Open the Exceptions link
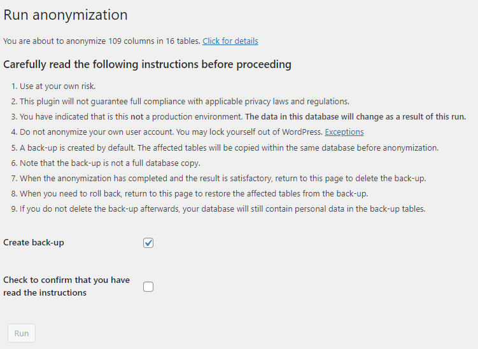 coord(344,132)
